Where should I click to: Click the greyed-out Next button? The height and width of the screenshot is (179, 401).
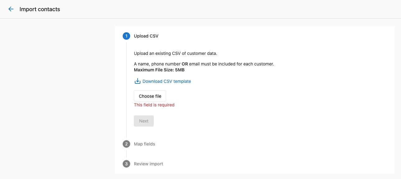[x=144, y=121]
